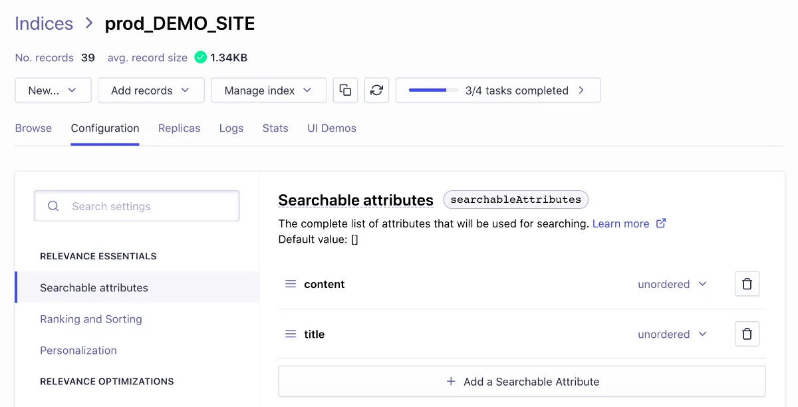Click the refresh index icon

coord(376,90)
